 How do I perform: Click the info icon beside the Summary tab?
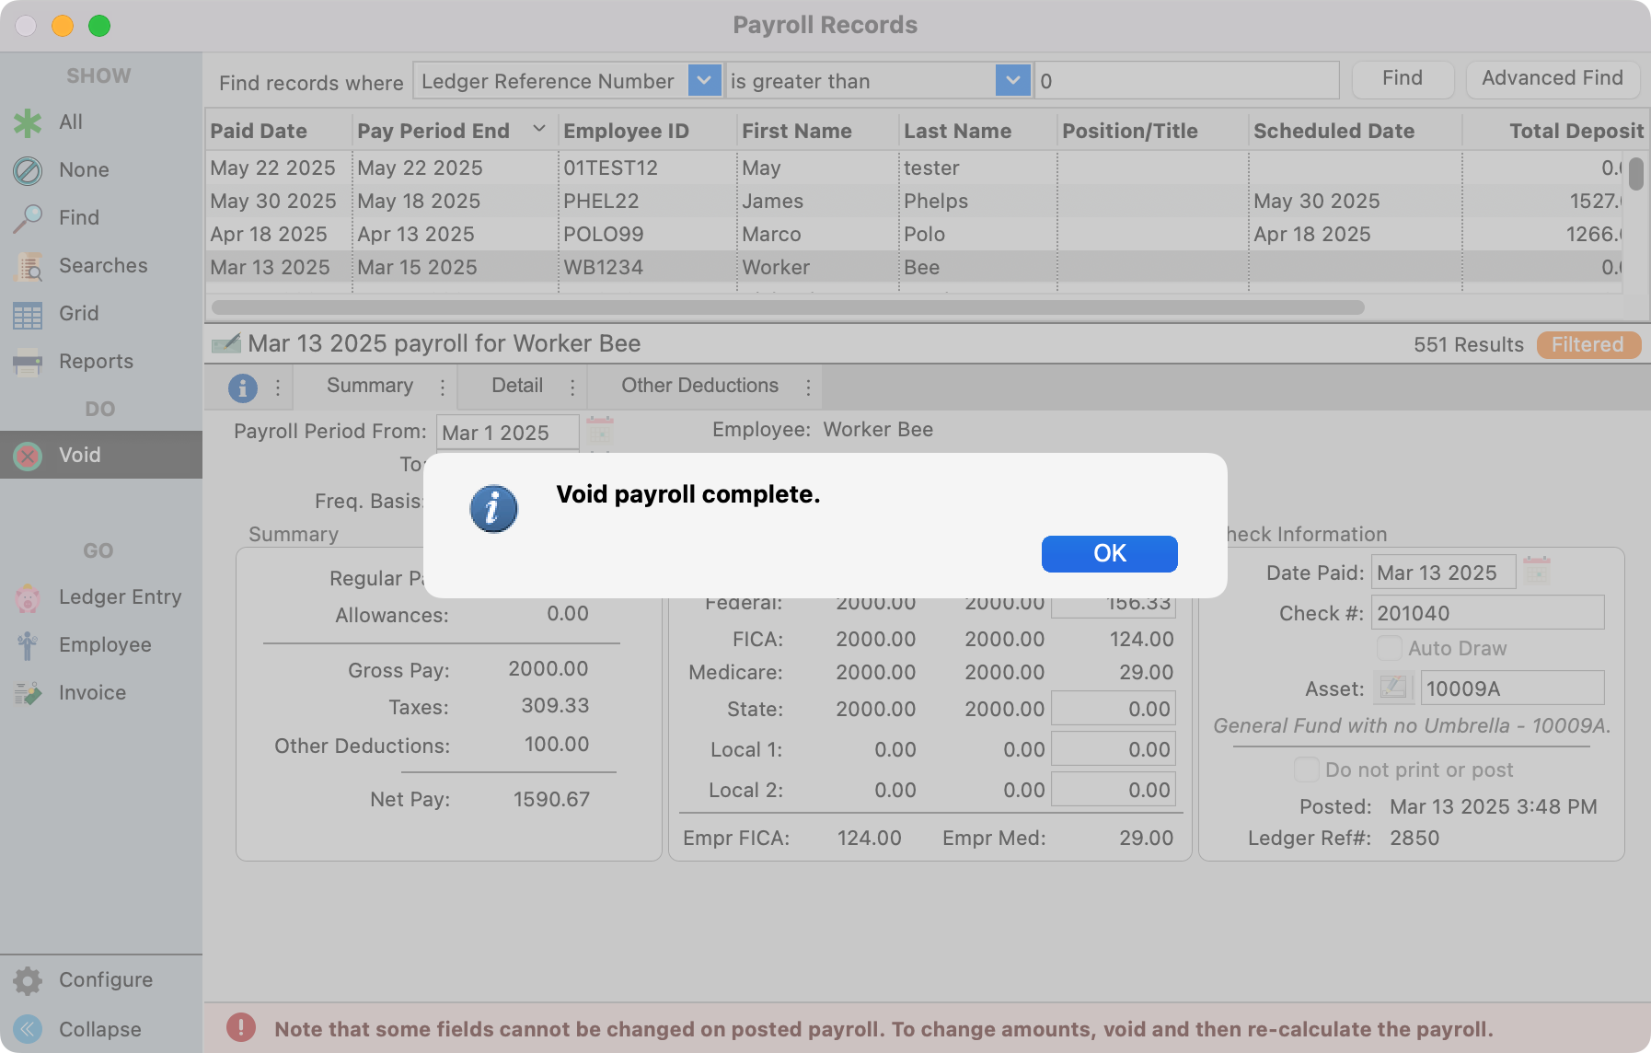tap(244, 386)
